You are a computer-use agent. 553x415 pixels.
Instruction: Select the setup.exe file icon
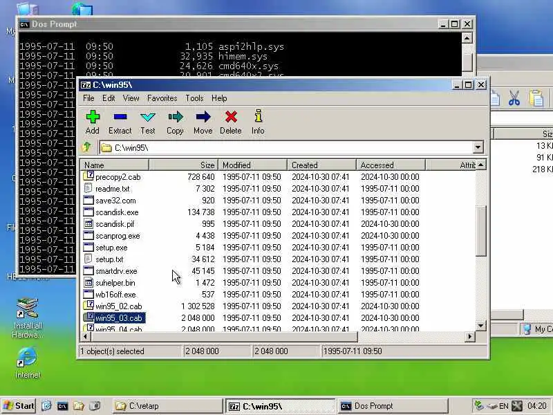pos(88,247)
